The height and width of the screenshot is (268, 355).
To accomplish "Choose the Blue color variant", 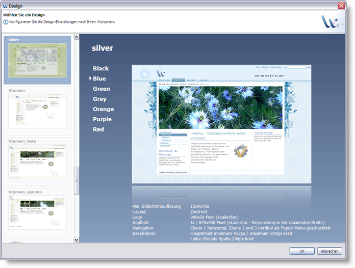I will (x=99, y=78).
